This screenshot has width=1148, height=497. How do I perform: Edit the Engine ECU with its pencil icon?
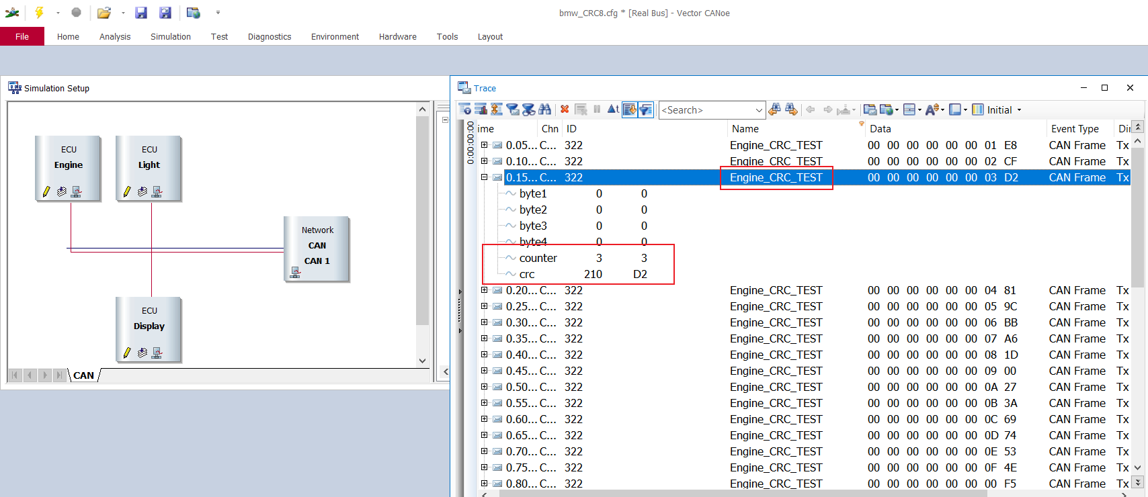click(x=46, y=191)
